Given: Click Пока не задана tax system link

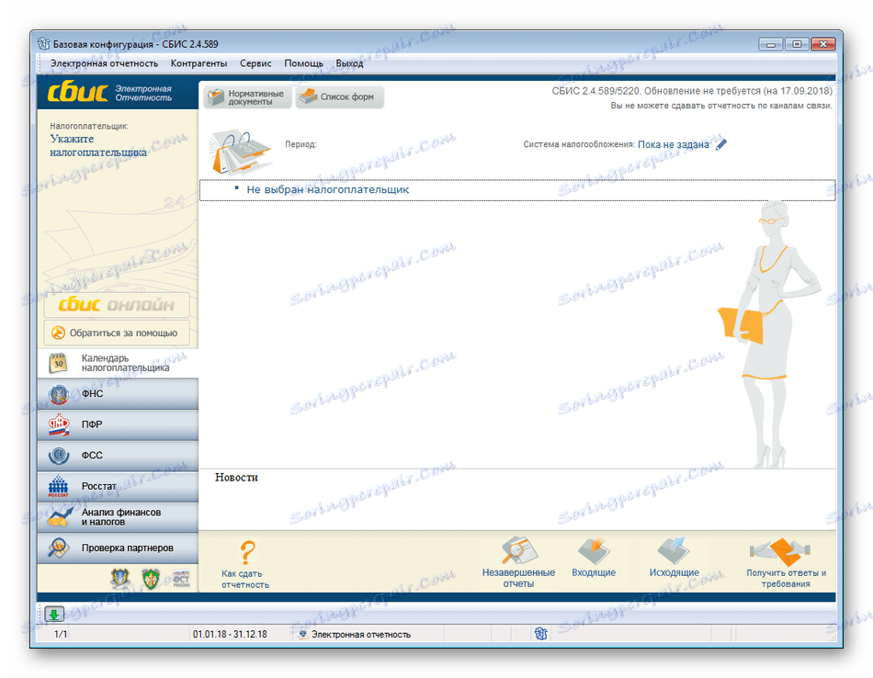Looking at the screenshot, I should (x=673, y=145).
